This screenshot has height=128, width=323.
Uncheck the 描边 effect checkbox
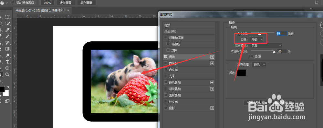[166, 57]
